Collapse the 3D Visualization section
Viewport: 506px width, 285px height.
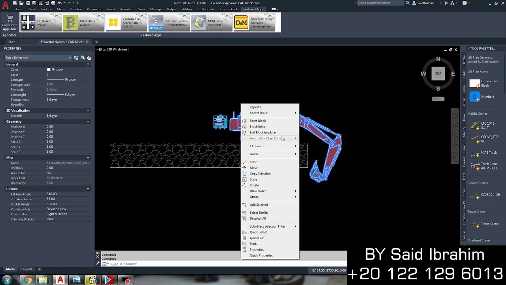point(88,110)
